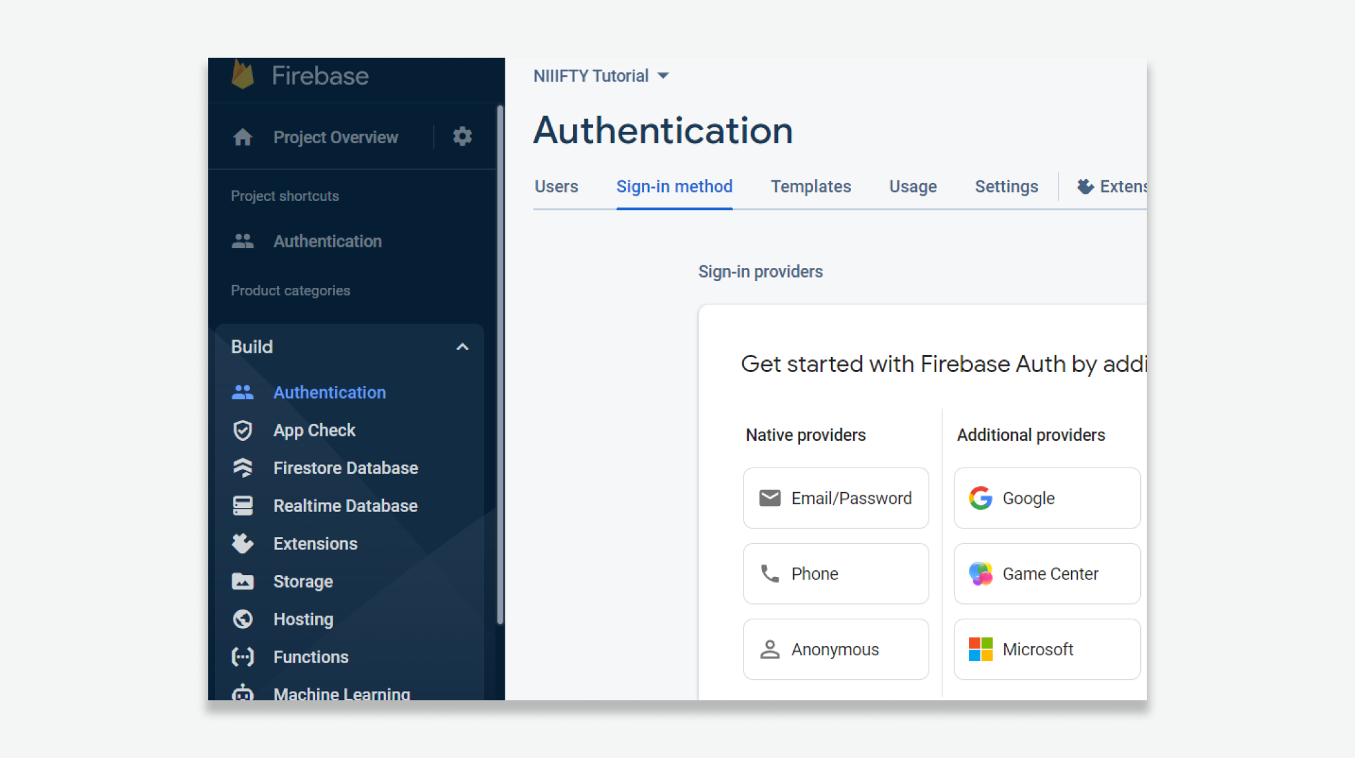The image size is (1355, 758).
Task: Choose Phone sign-in provider
Action: pyautogui.click(x=836, y=574)
